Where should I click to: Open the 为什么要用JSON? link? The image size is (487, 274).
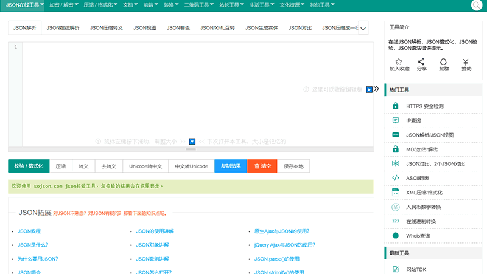(x=38, y=259)
